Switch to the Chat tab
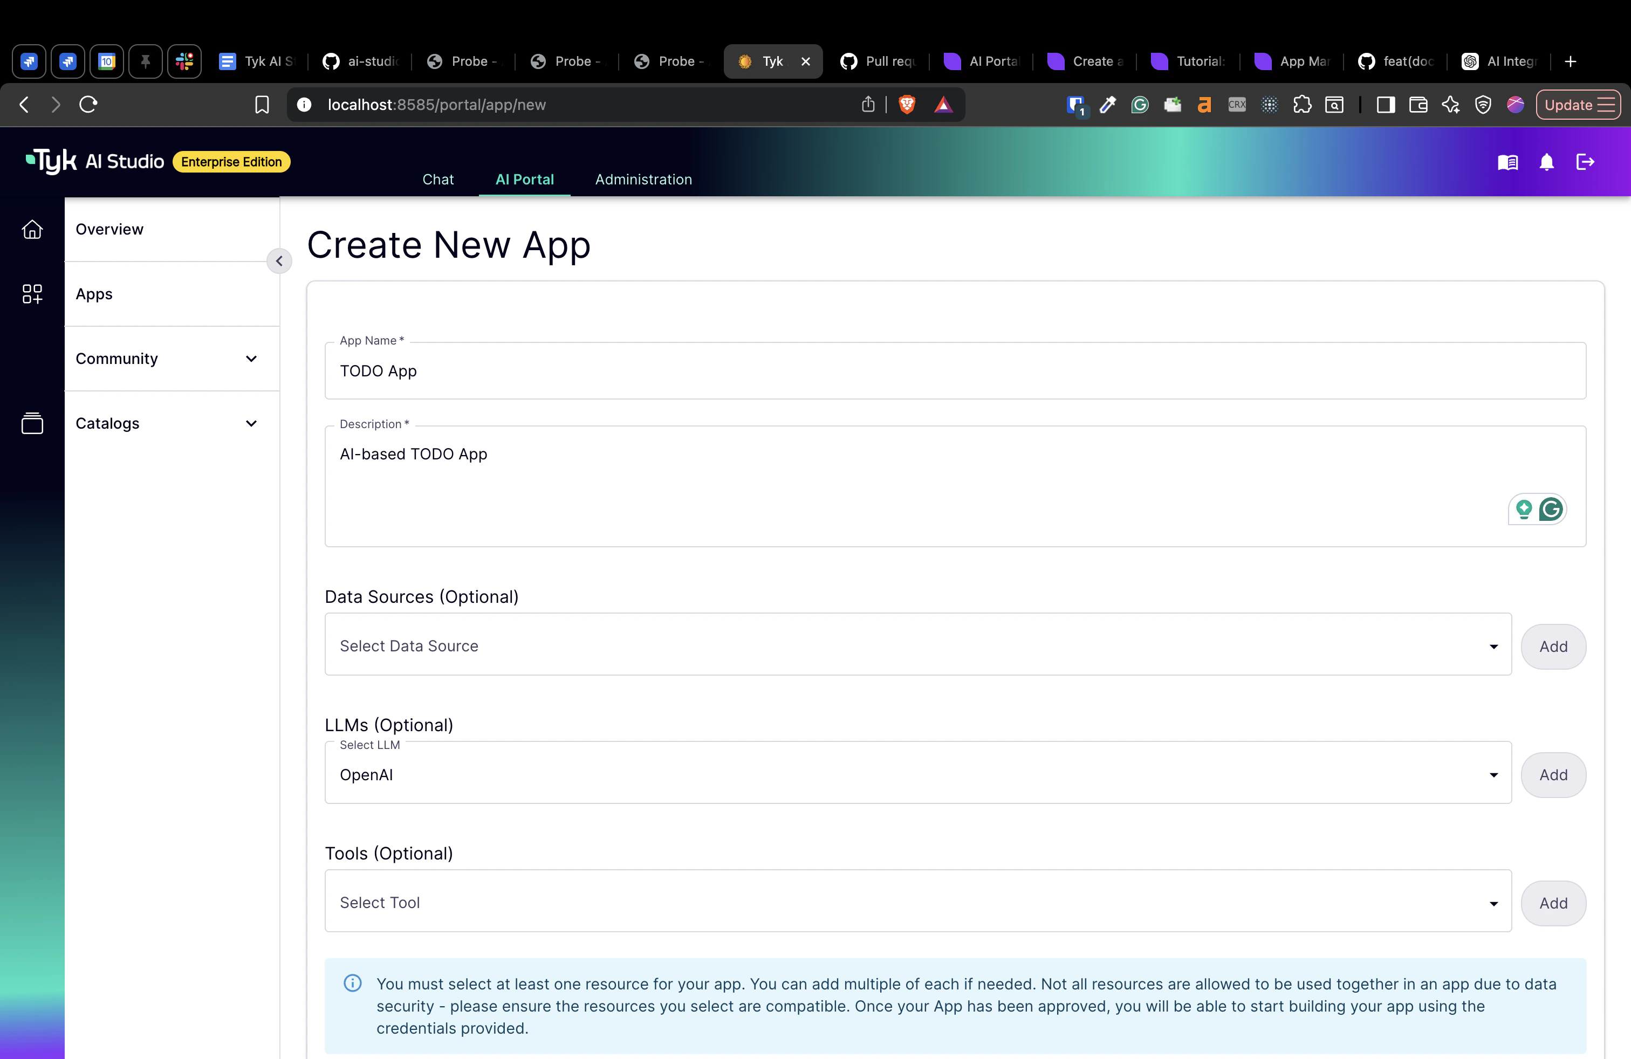1631x1059 pixels. [x=438, y=179]
